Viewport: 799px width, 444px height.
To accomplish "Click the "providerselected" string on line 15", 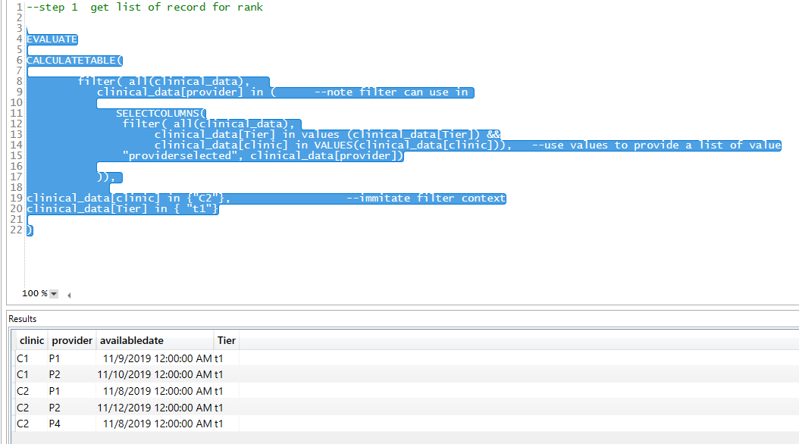I will tap(180, 156).
